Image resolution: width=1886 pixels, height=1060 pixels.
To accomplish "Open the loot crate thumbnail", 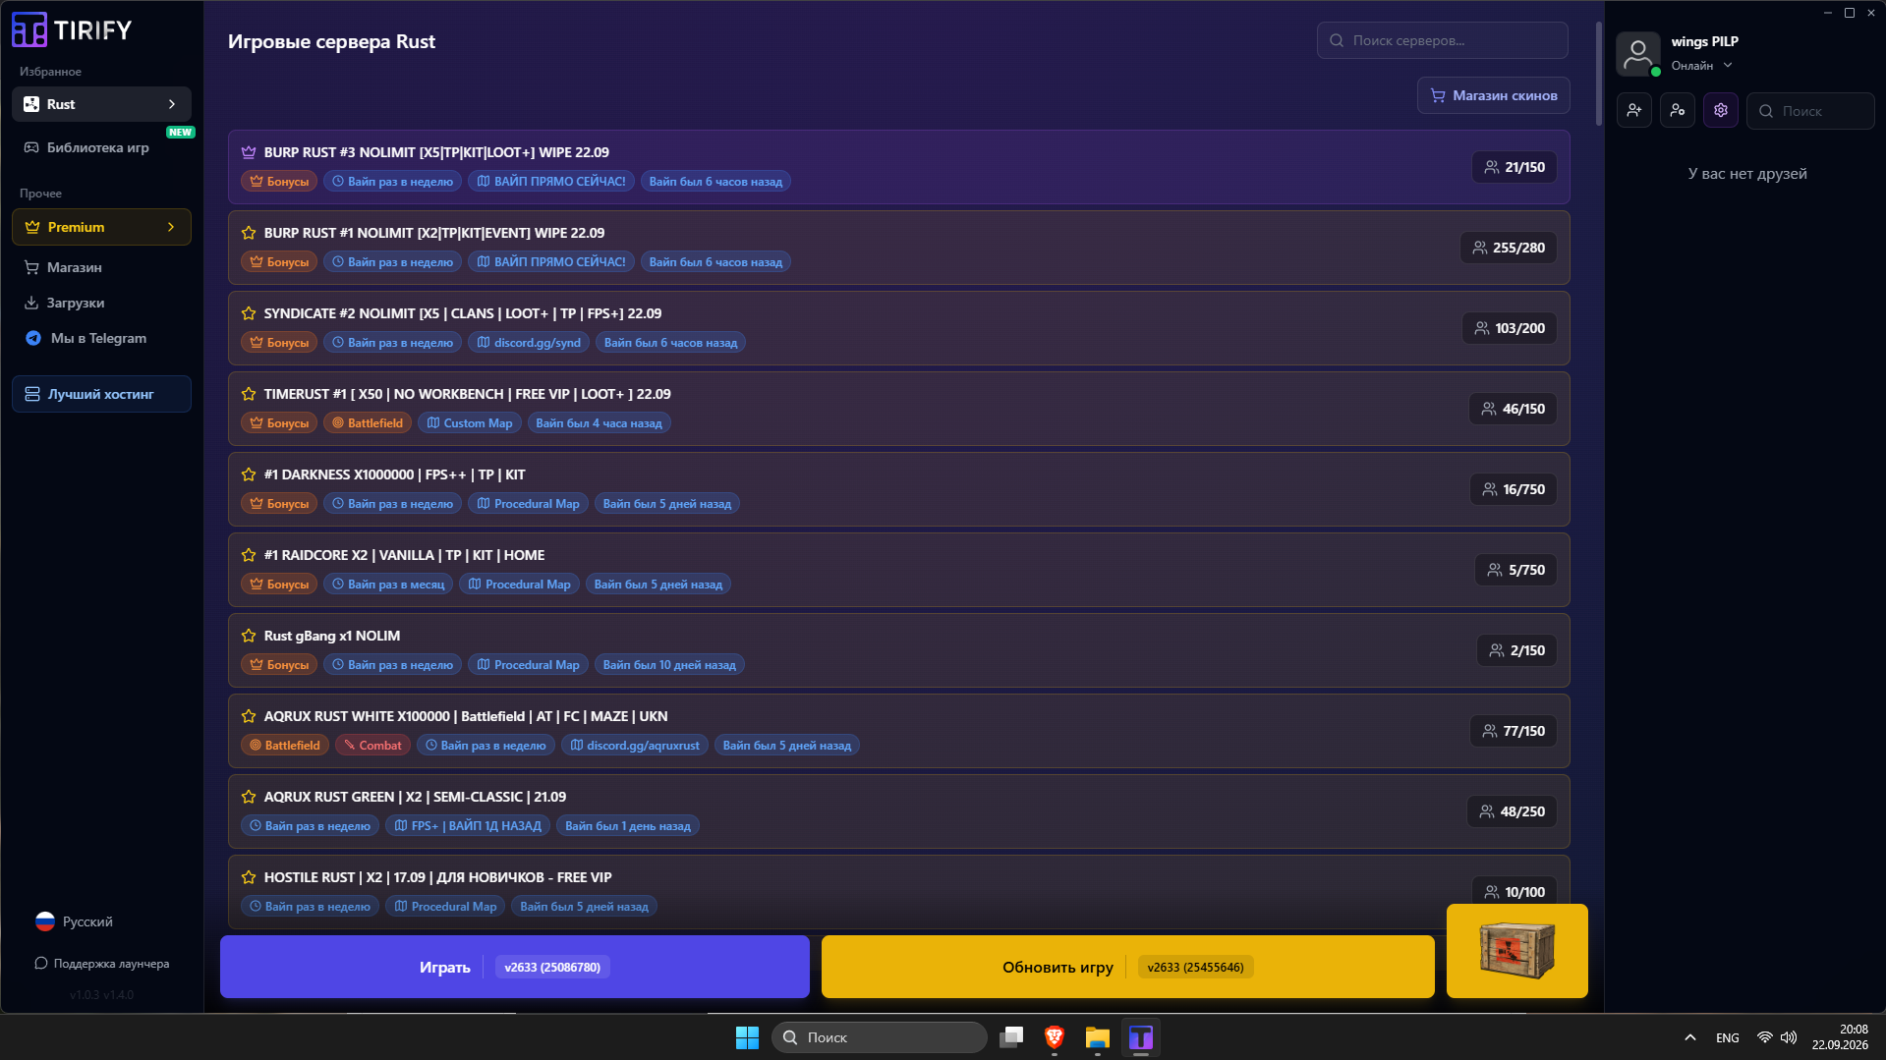I will (x=1517, y=951).
